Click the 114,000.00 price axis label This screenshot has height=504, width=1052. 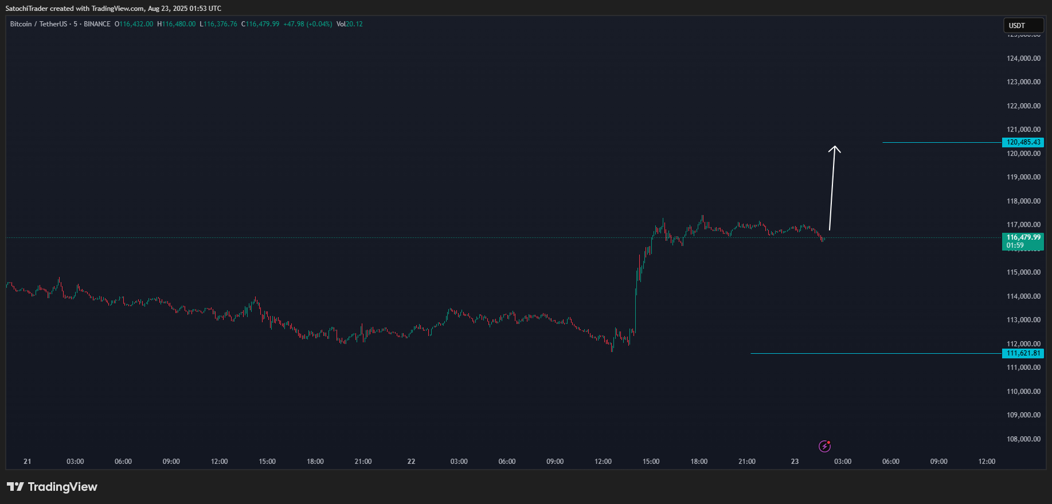point(1023,296)
